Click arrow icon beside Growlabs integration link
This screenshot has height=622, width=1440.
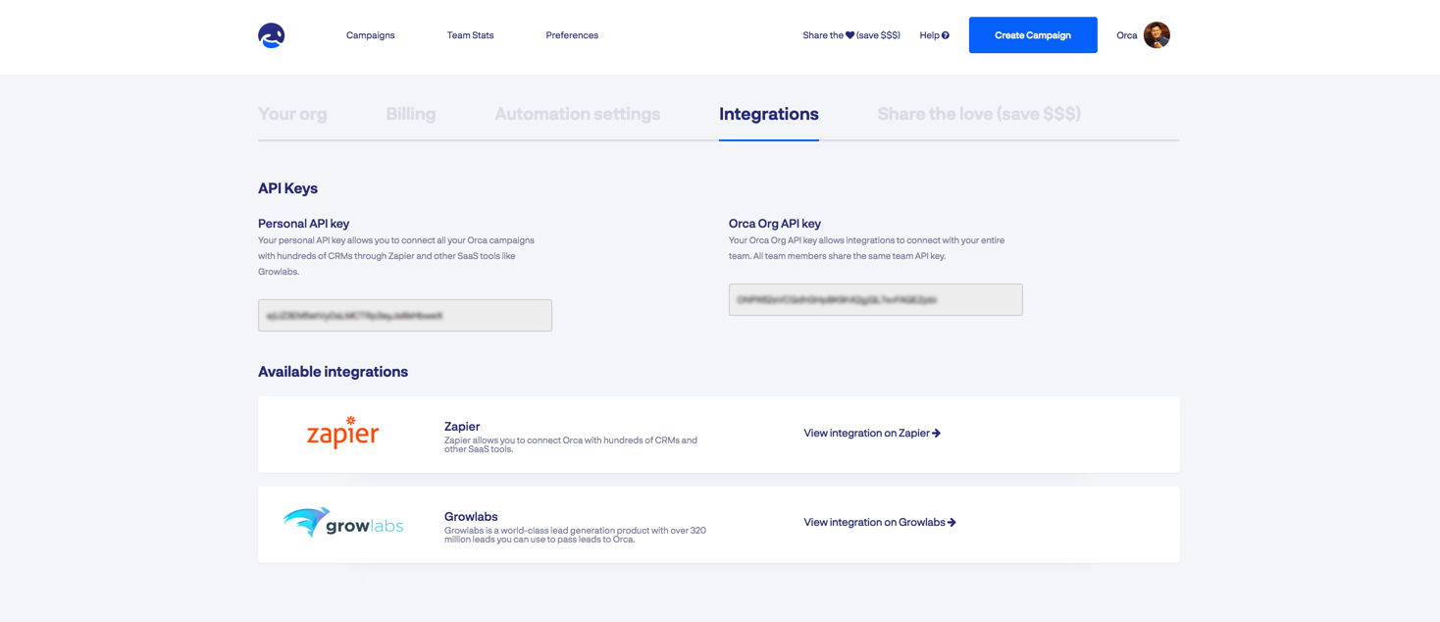click(951, 522)
